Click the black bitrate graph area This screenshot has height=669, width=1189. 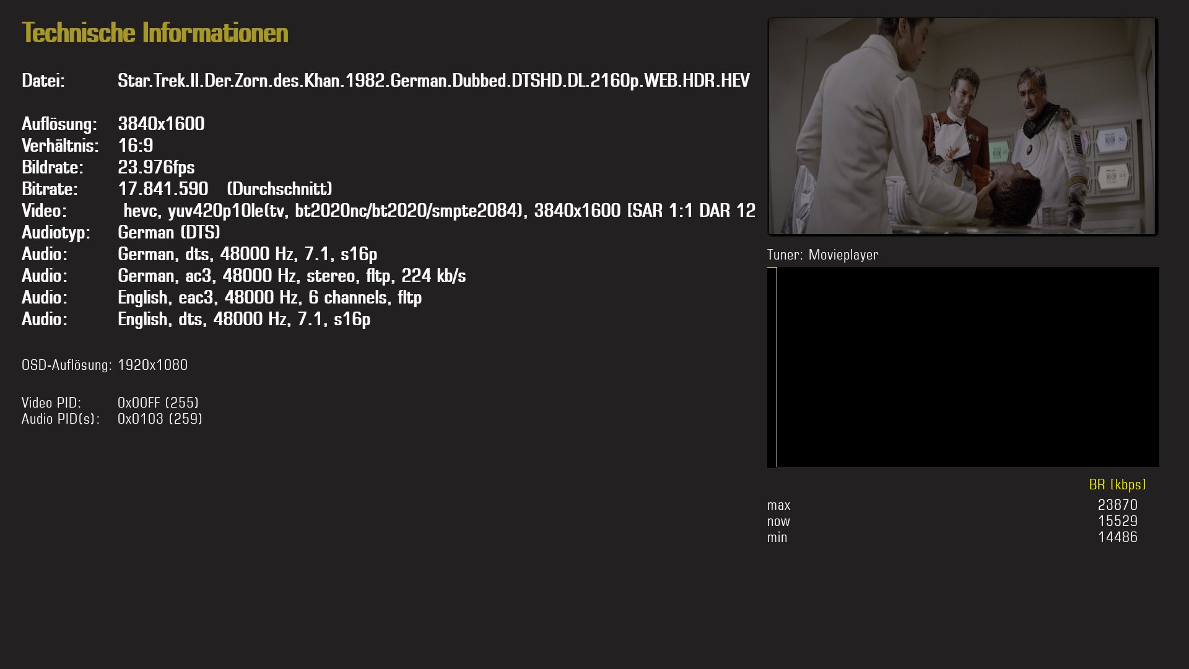963,367
